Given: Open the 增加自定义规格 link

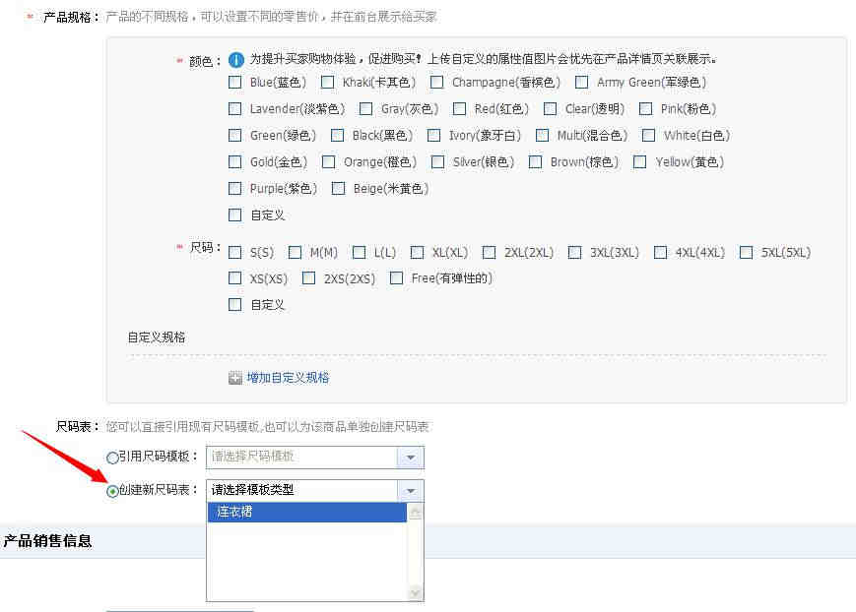Looking at the screenshot, I should tap(288, 378).
